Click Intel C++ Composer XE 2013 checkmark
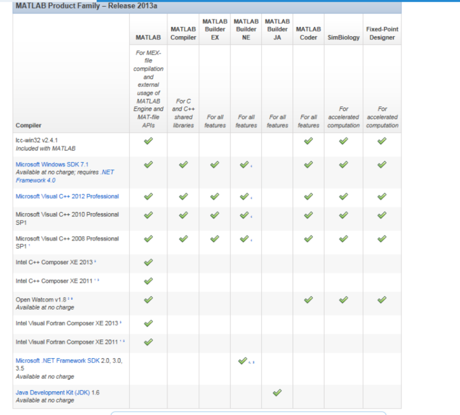Viewport: 460px width, 415px height. click(148, 262)
